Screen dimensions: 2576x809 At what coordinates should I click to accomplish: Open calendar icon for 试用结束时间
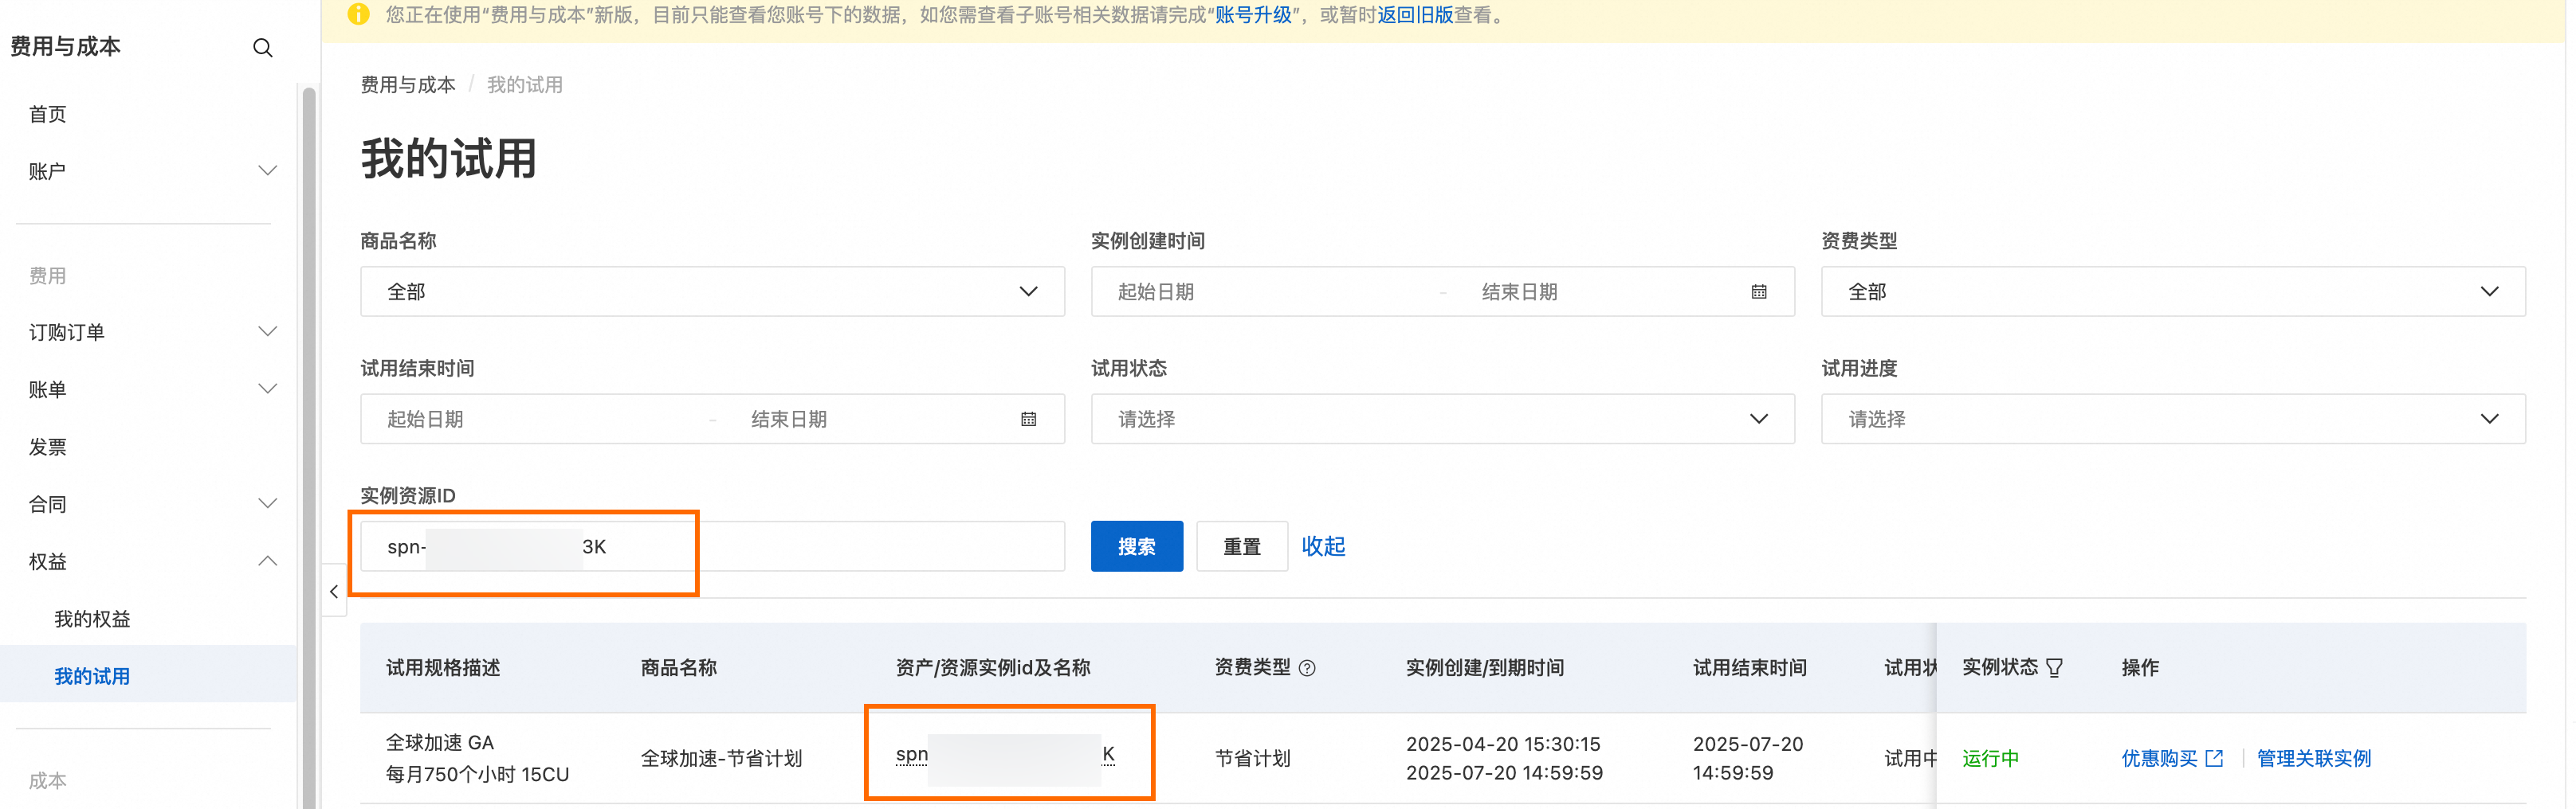(1028, 420)
